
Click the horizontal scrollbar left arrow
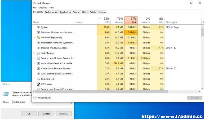[34, 92]
